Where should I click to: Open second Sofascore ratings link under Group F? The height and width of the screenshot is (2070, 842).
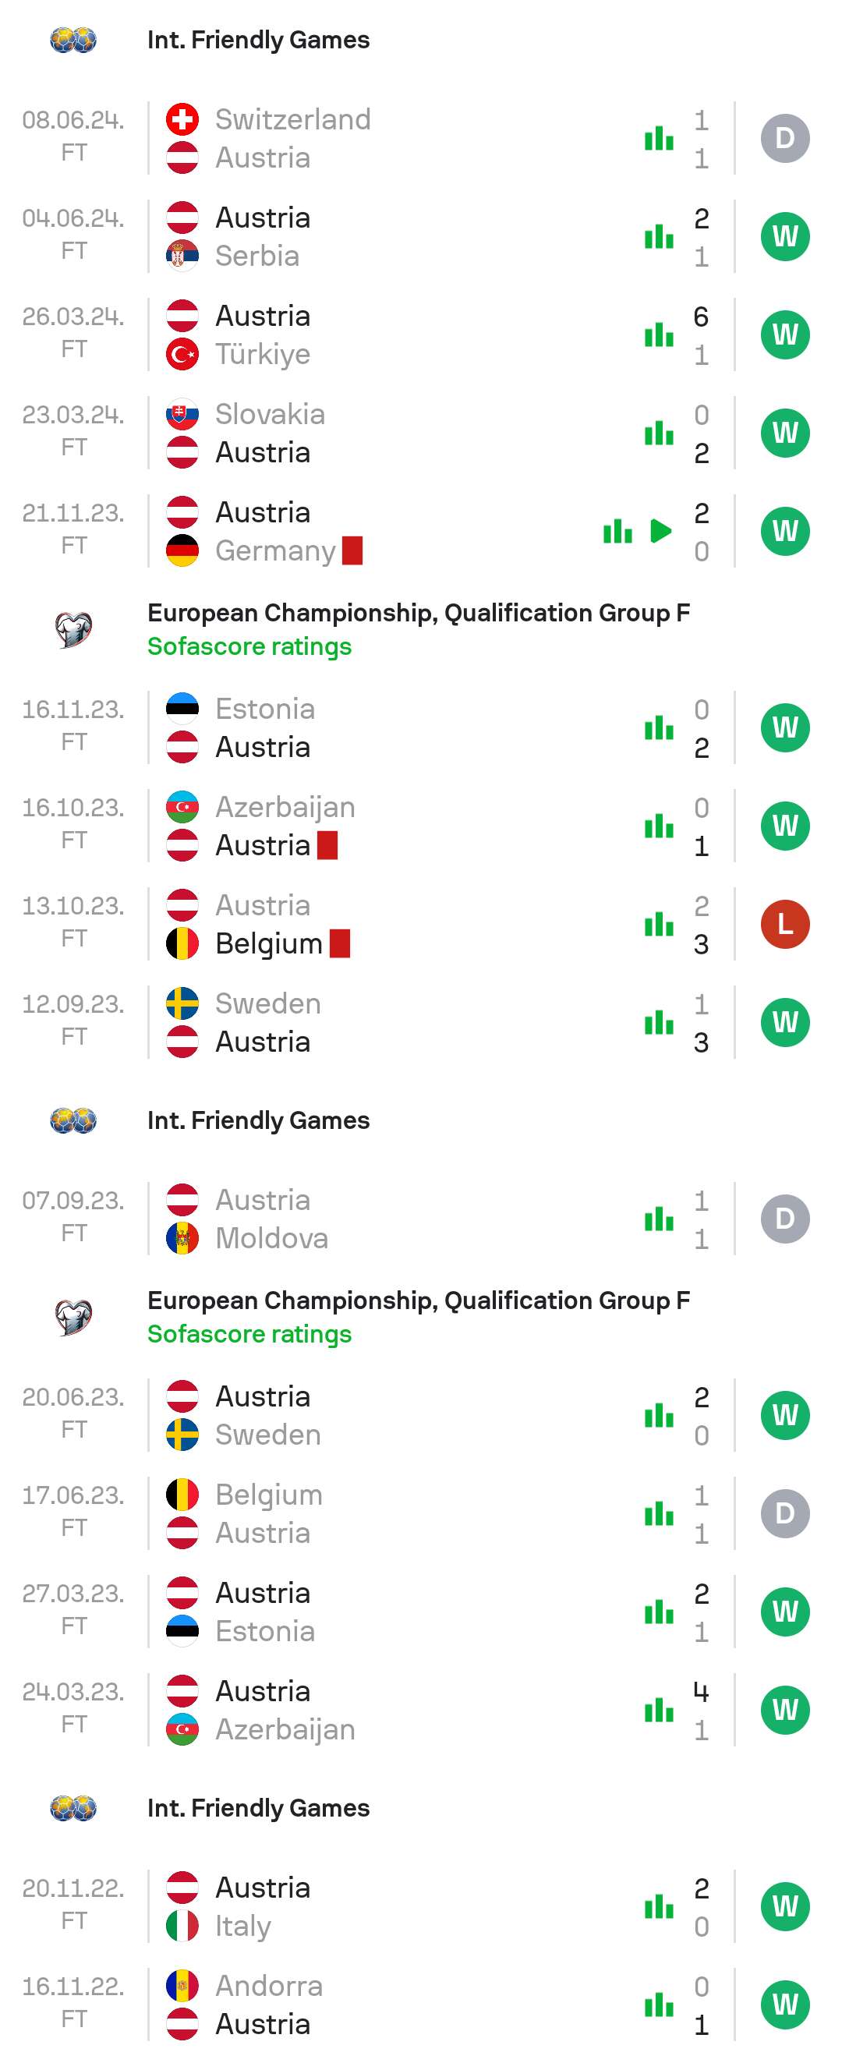point(249,1334)
